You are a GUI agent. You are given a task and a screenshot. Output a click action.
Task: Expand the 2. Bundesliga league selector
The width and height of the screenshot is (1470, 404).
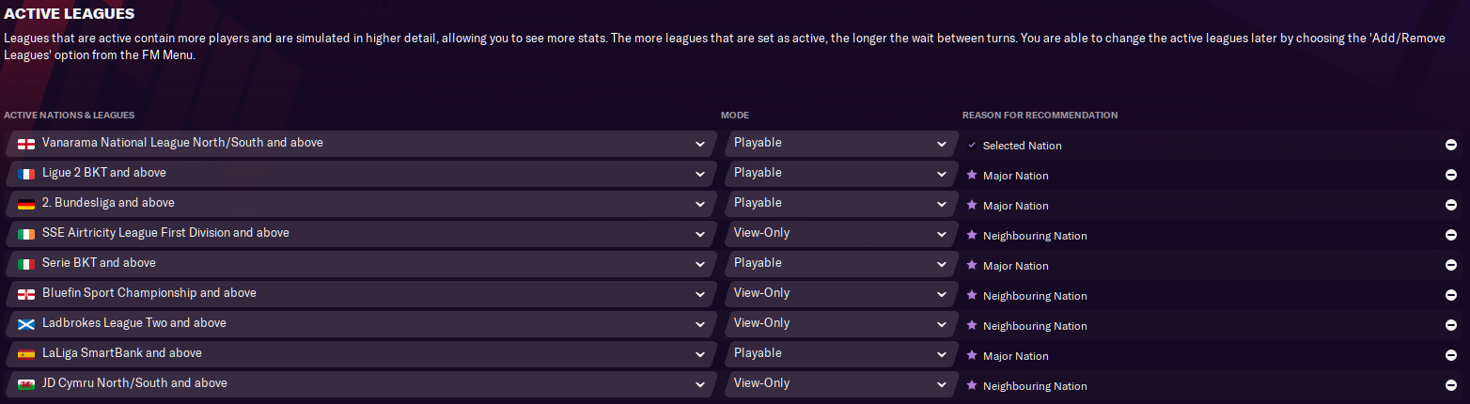[x=699, y=204]
